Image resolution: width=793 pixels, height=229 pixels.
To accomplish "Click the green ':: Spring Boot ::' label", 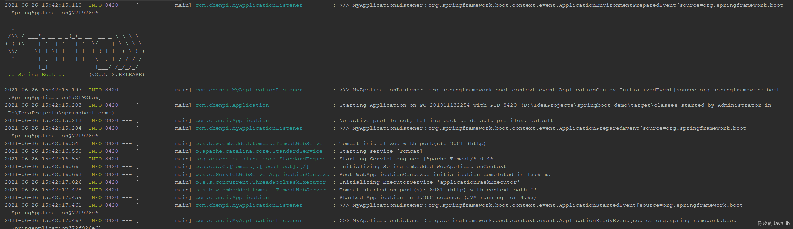I will [36, 75].
